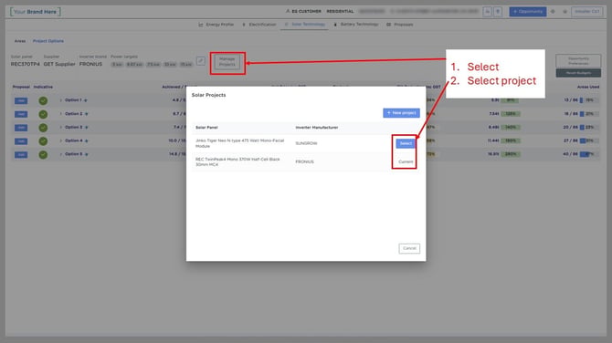612x343 pixels.
Task: Click the green check icon in Option 2 row
Action: [43, 114]
